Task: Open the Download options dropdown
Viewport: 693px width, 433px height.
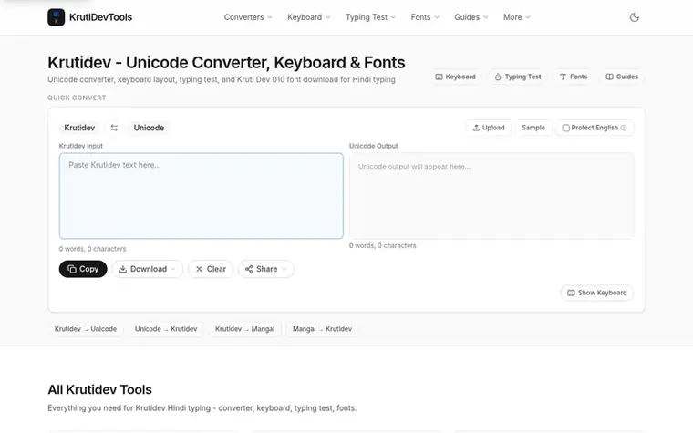Action: (147, 269)
